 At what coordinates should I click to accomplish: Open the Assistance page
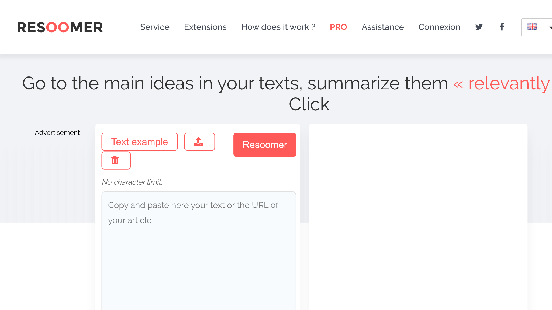click(382, 27)
